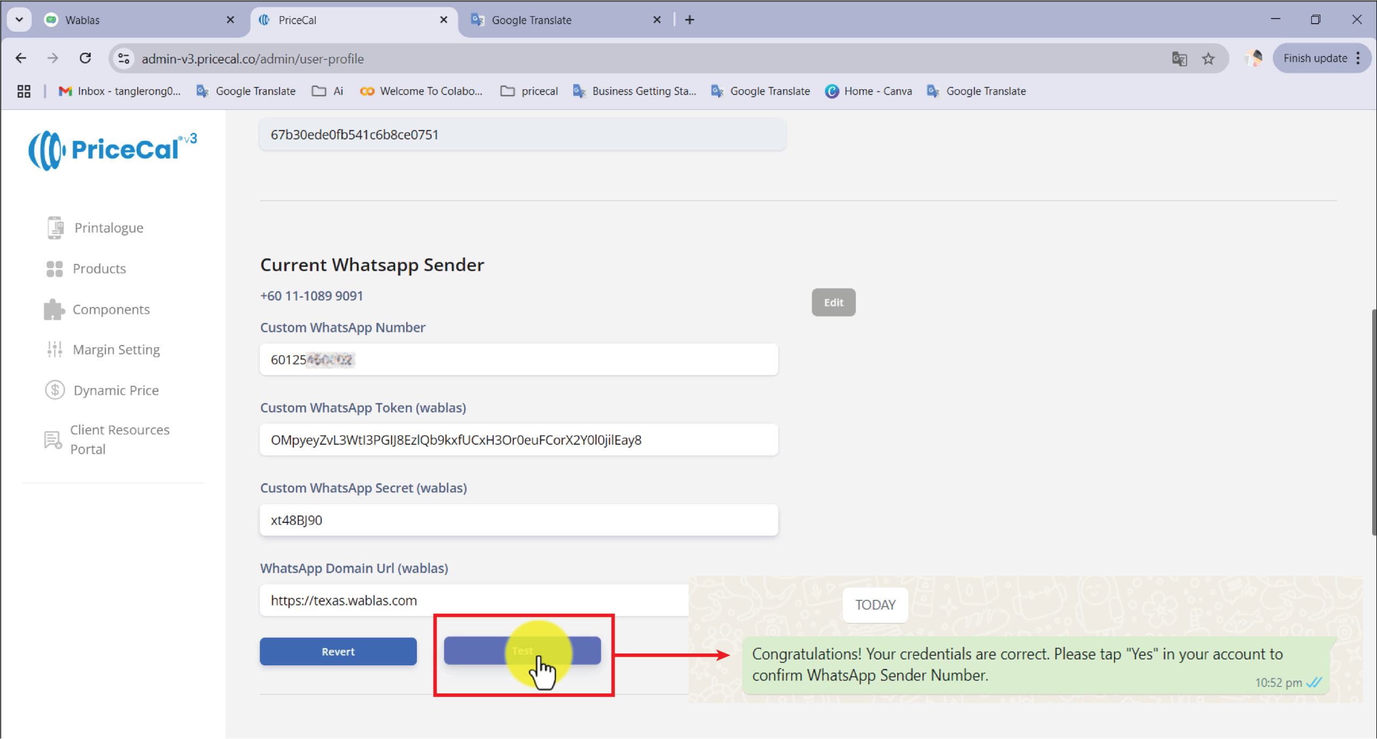The image size is (1377, 739).
Task: Click the Edit button beside sender number
Action: pyautogui.click(x=833, y=303)
